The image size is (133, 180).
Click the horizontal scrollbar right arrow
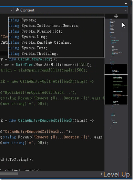(102, 174)
